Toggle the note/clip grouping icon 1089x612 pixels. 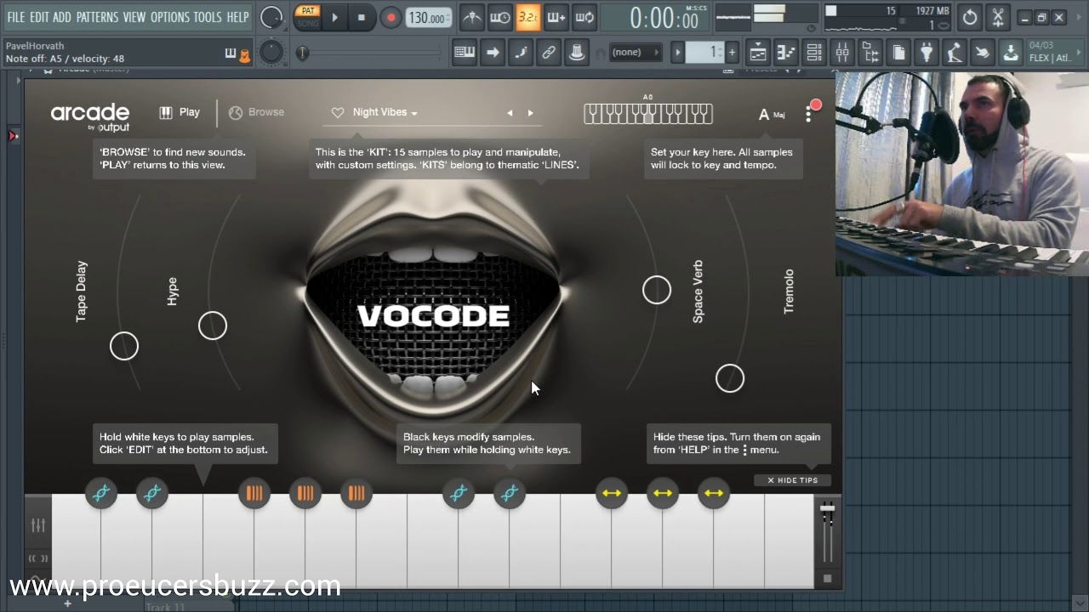click(x=521, y=53)
